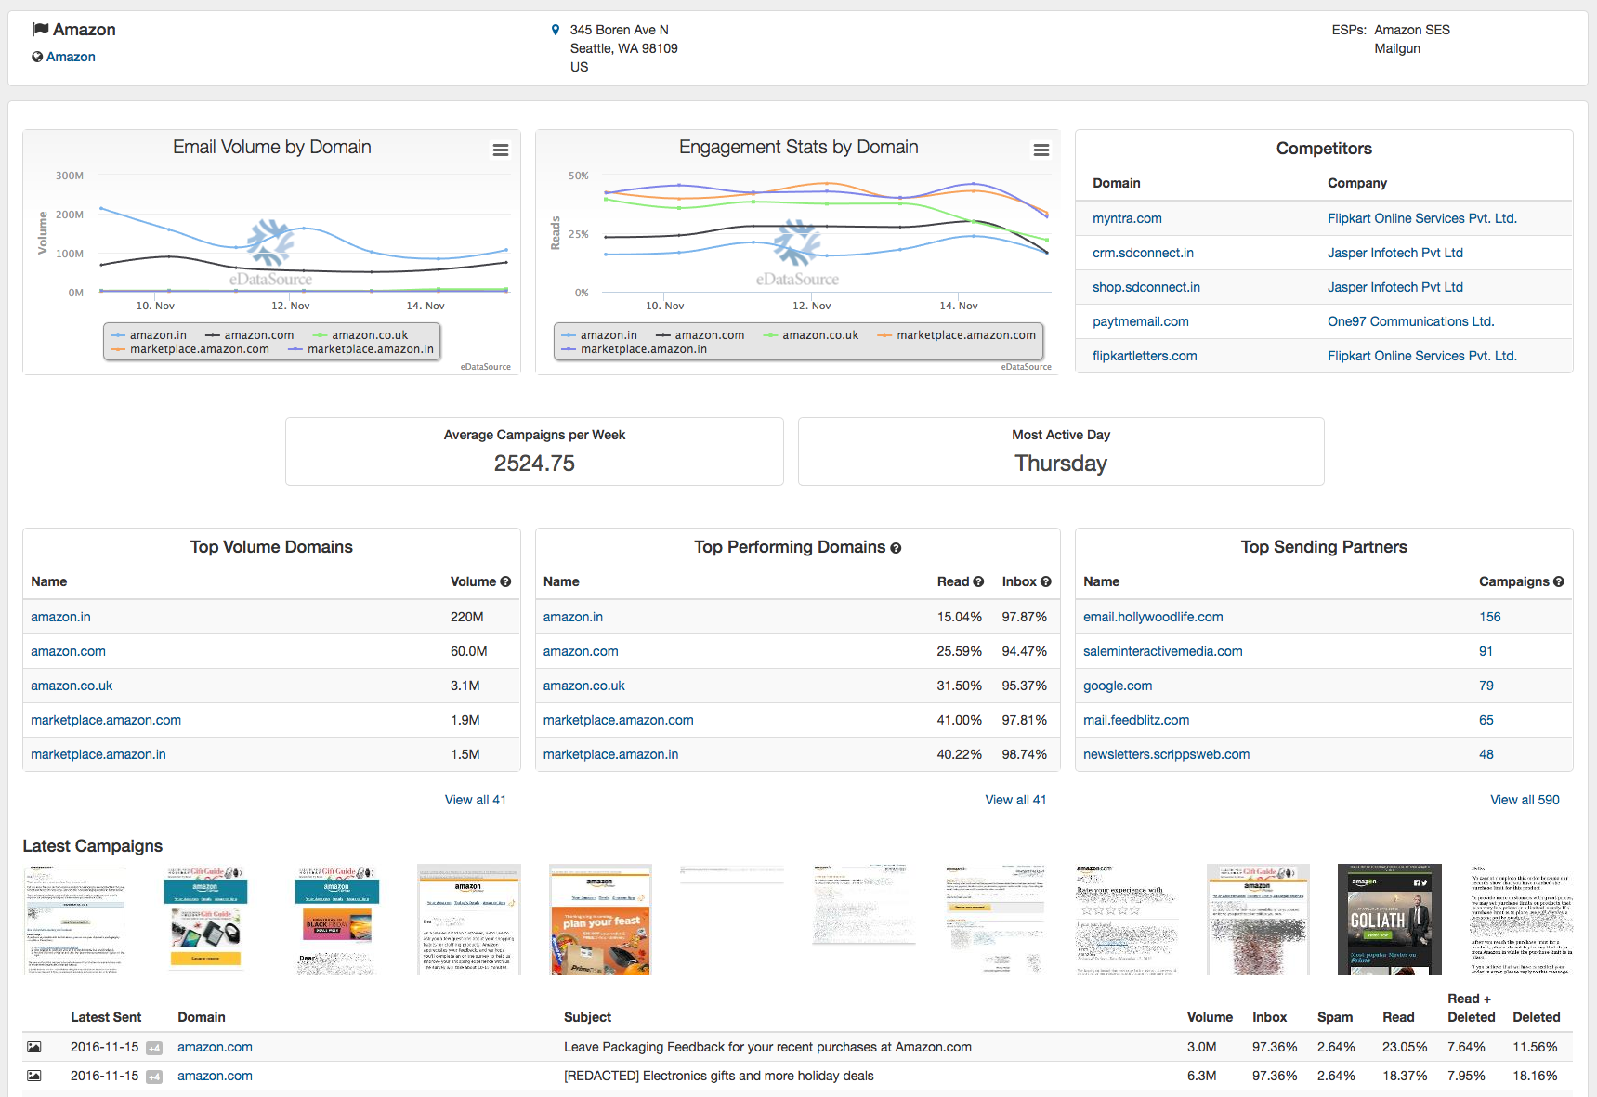Click the Campaigns column help icon
Screen dimensions: 1597x1097
[x=1559, y=581]
